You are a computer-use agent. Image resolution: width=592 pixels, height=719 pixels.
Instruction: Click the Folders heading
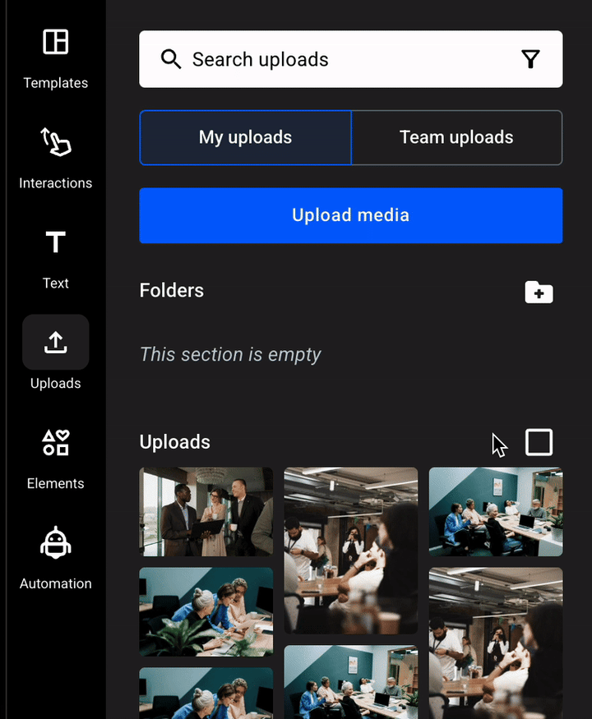pyautogui.click(x=172, y=290)
